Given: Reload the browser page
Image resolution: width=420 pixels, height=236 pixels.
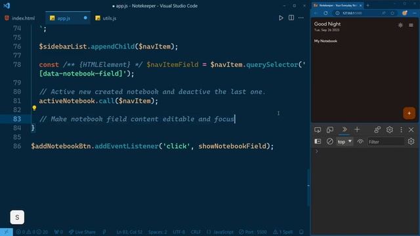Looking at the screenshot, I should point(325,13).
